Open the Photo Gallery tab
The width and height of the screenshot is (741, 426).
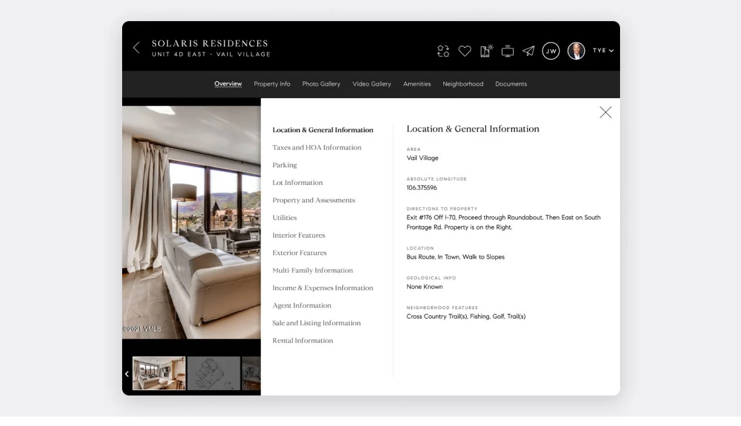click(321, 84)
